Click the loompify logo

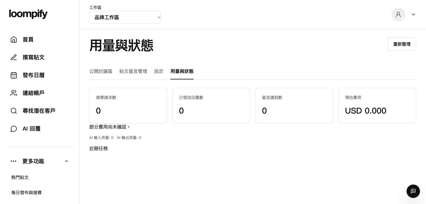click(x=28, y=14)
